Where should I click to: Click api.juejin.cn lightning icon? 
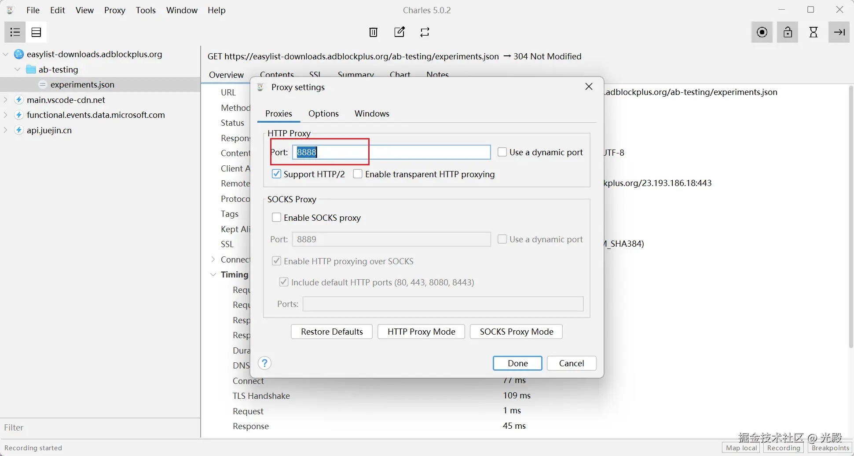pos(19,130)
